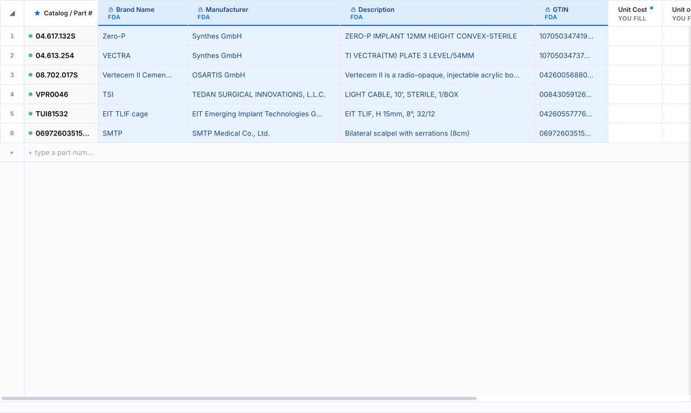
Task: Select row number 4
Action: [12, 94]
